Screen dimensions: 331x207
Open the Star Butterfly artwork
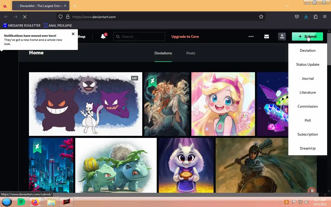tap(223, 104)
